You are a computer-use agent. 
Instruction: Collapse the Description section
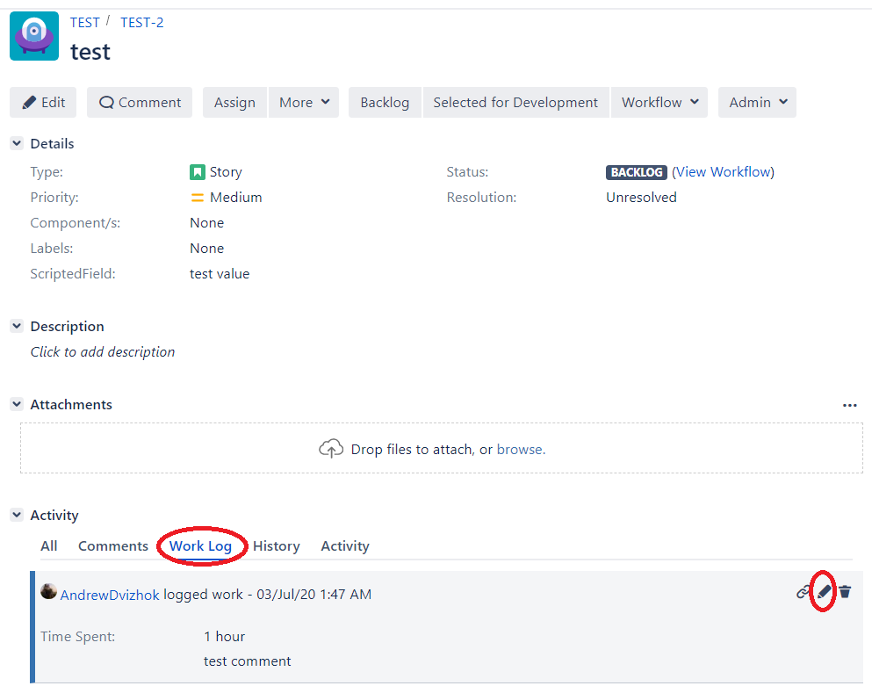click(x=17, y=326)
